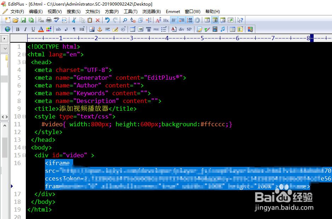This screenshot has height=219, width=332.
Task: Open Find with the magnifier icon
Action: [x=125, y=20]
